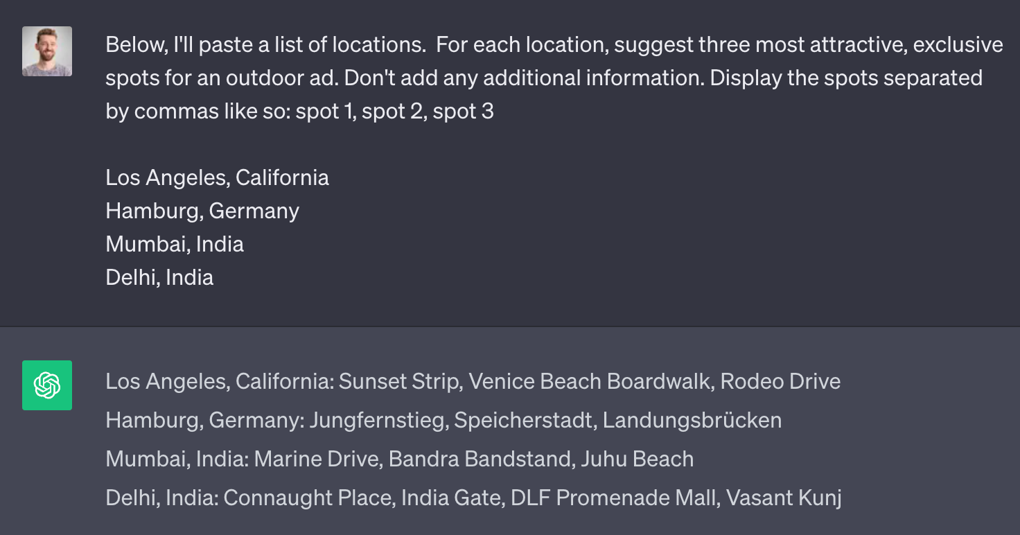Click 'Juhu Beach' in the Mumbai response
This screenshot has width=1020, height=535.
point(637,459)
